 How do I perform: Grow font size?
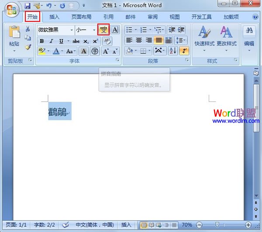tap(106, 51)
